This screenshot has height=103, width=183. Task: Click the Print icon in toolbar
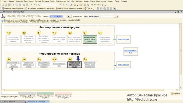point(24,5)
